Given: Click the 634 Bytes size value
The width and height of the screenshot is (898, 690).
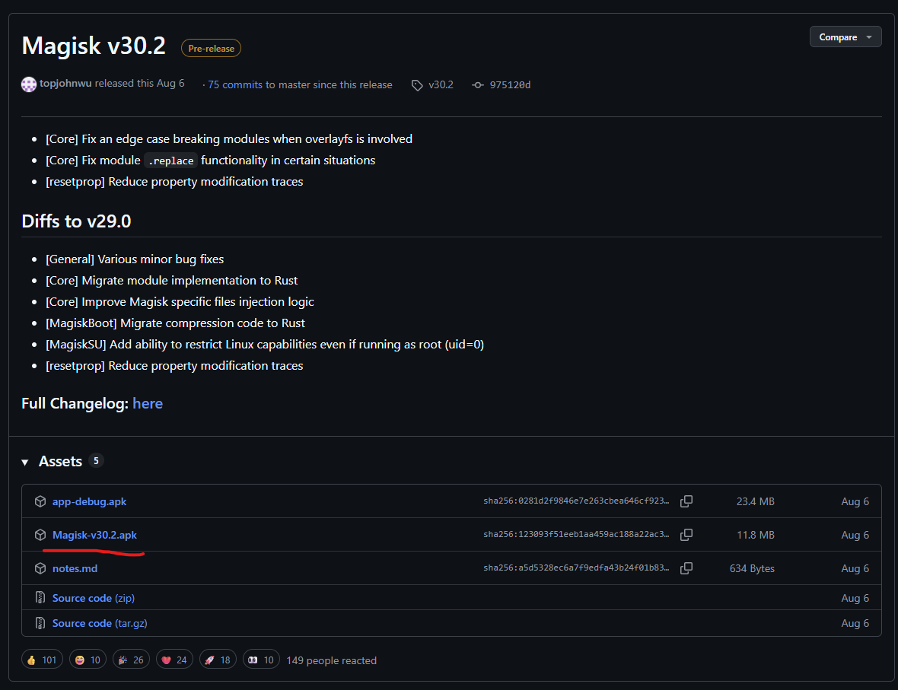Looking at the screenshot, I should (x=752, y=568).
